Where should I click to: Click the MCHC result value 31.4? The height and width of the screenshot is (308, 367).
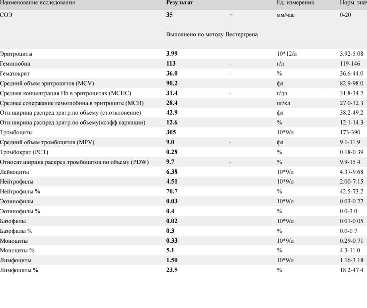point(172,93)
